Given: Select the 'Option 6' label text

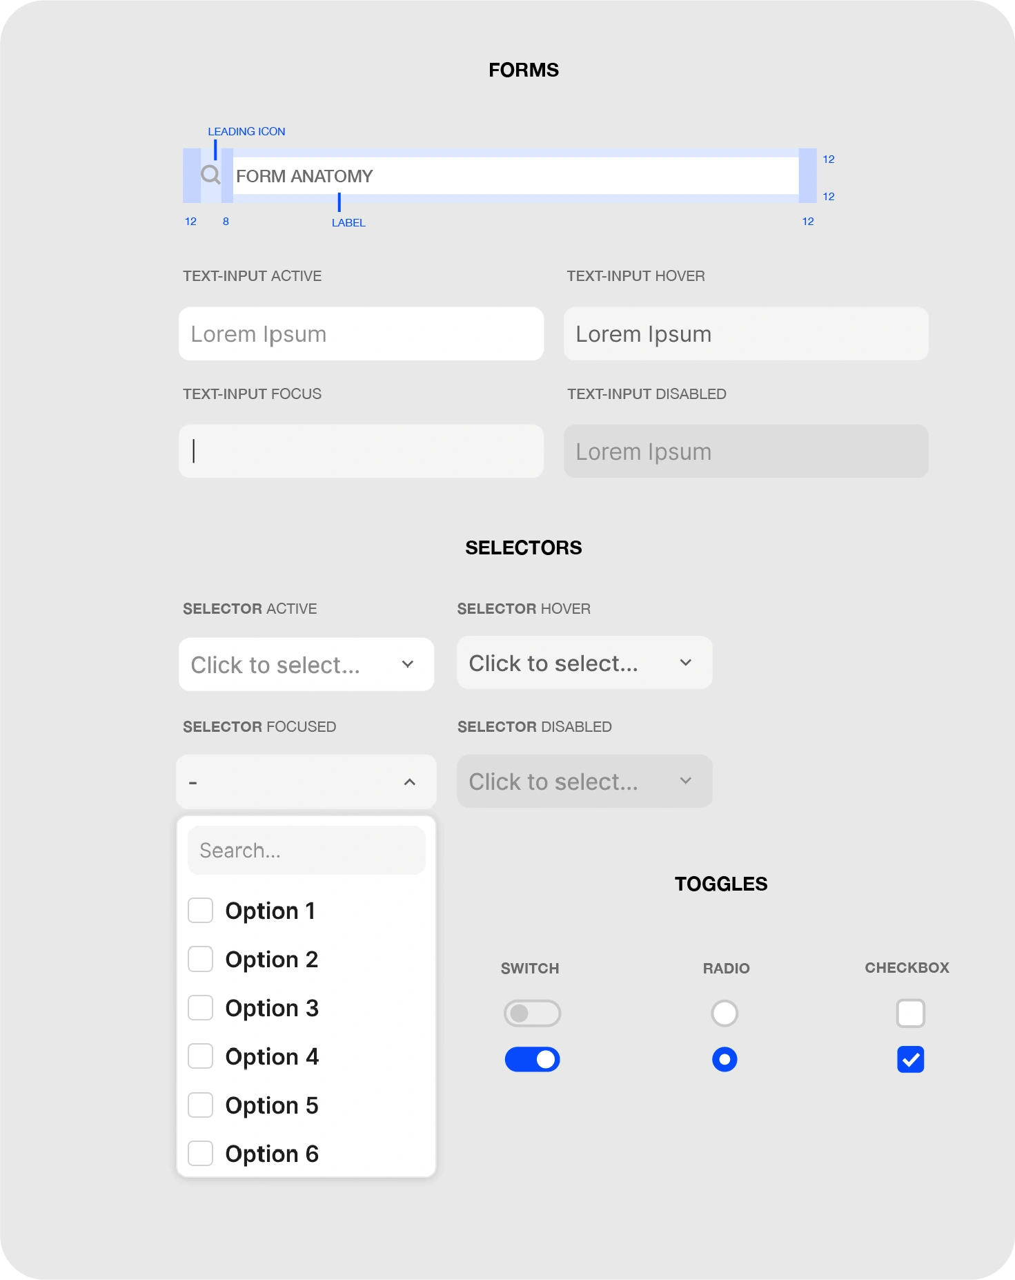Looking at the screenshot, I should point(272,1154).
